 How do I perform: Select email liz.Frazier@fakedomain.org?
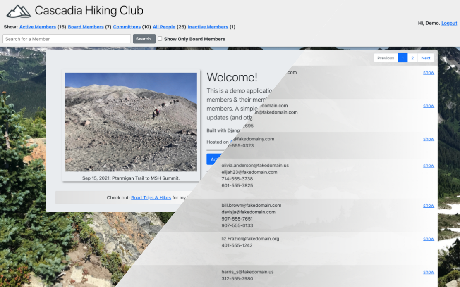[250, 239]
